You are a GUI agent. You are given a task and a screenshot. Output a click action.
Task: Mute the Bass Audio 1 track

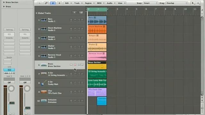(79, 20)
